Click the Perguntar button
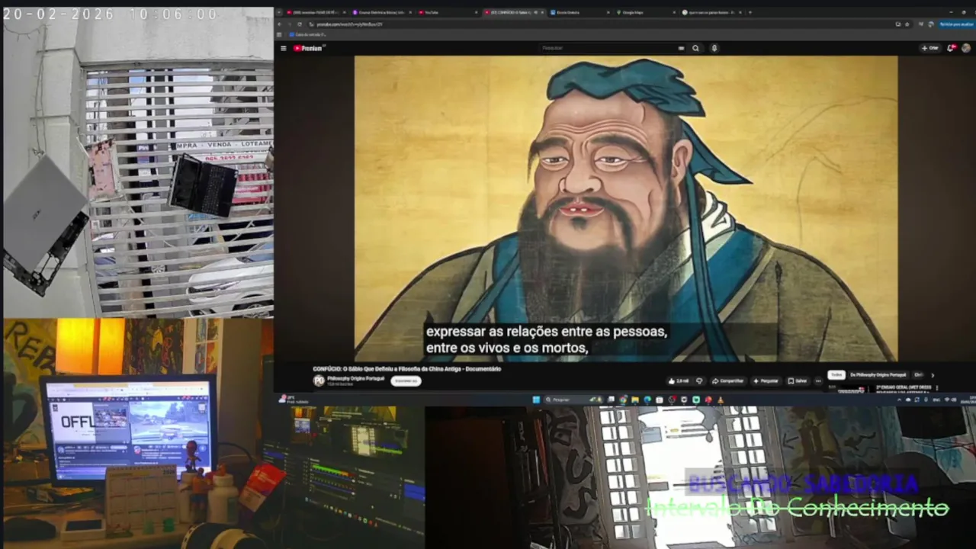 [x=766, y=381]
